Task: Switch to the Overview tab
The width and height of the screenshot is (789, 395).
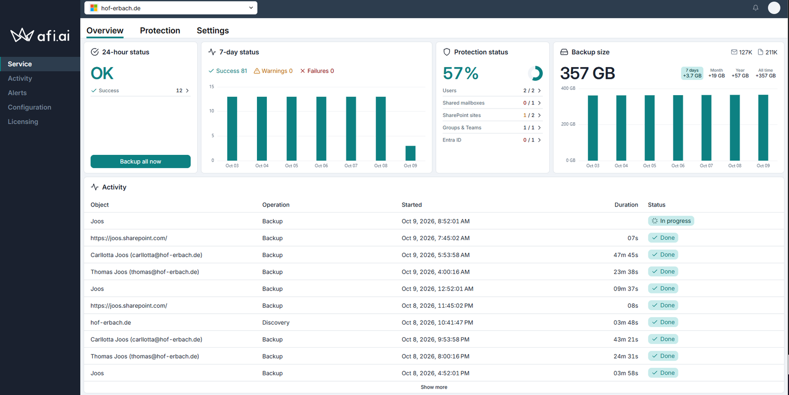Action: click(x=105, y=31)
